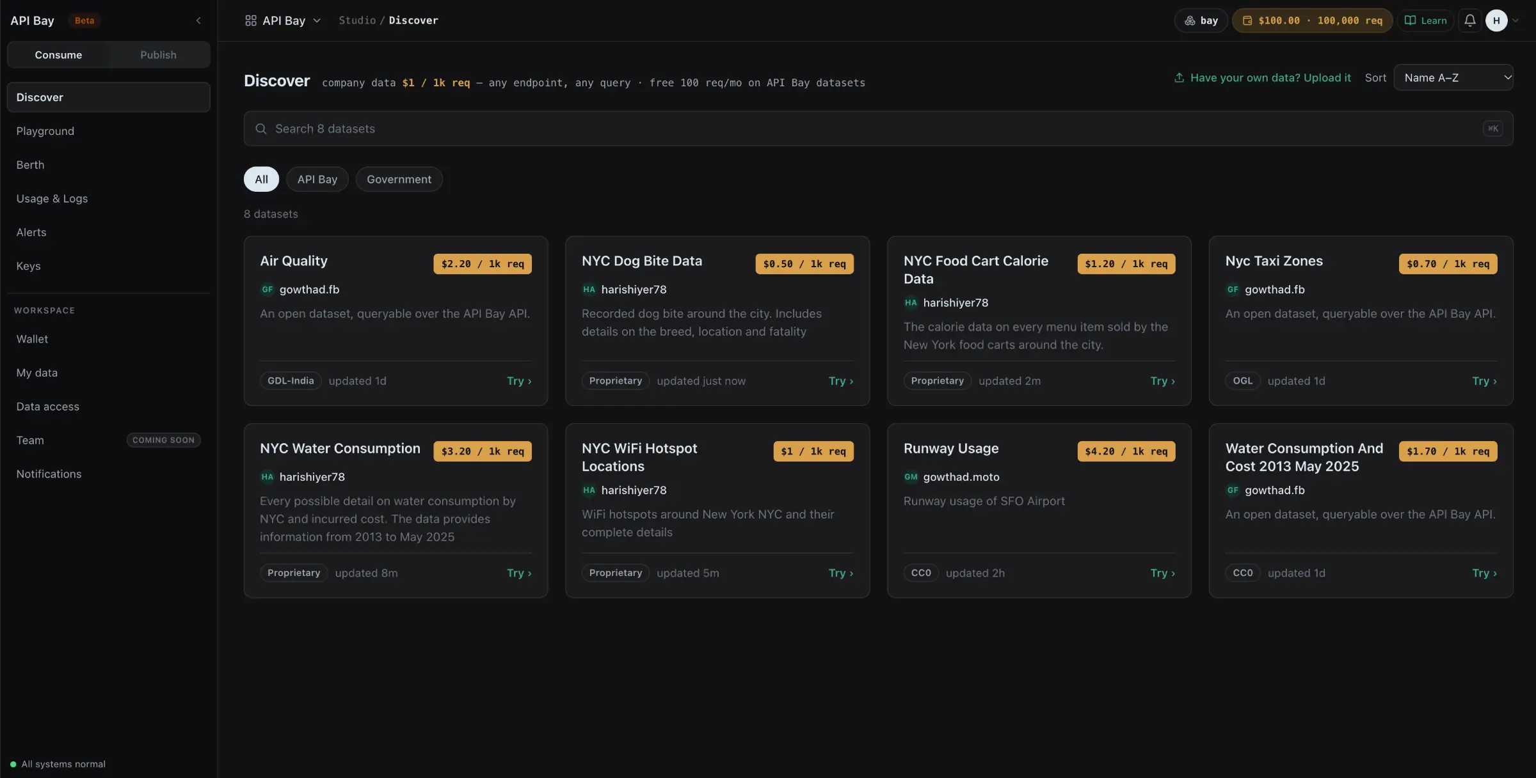Image resolution: width=1536 pixels, height=778 pixels.
Task: Open the Berth page
Action: 108,165
